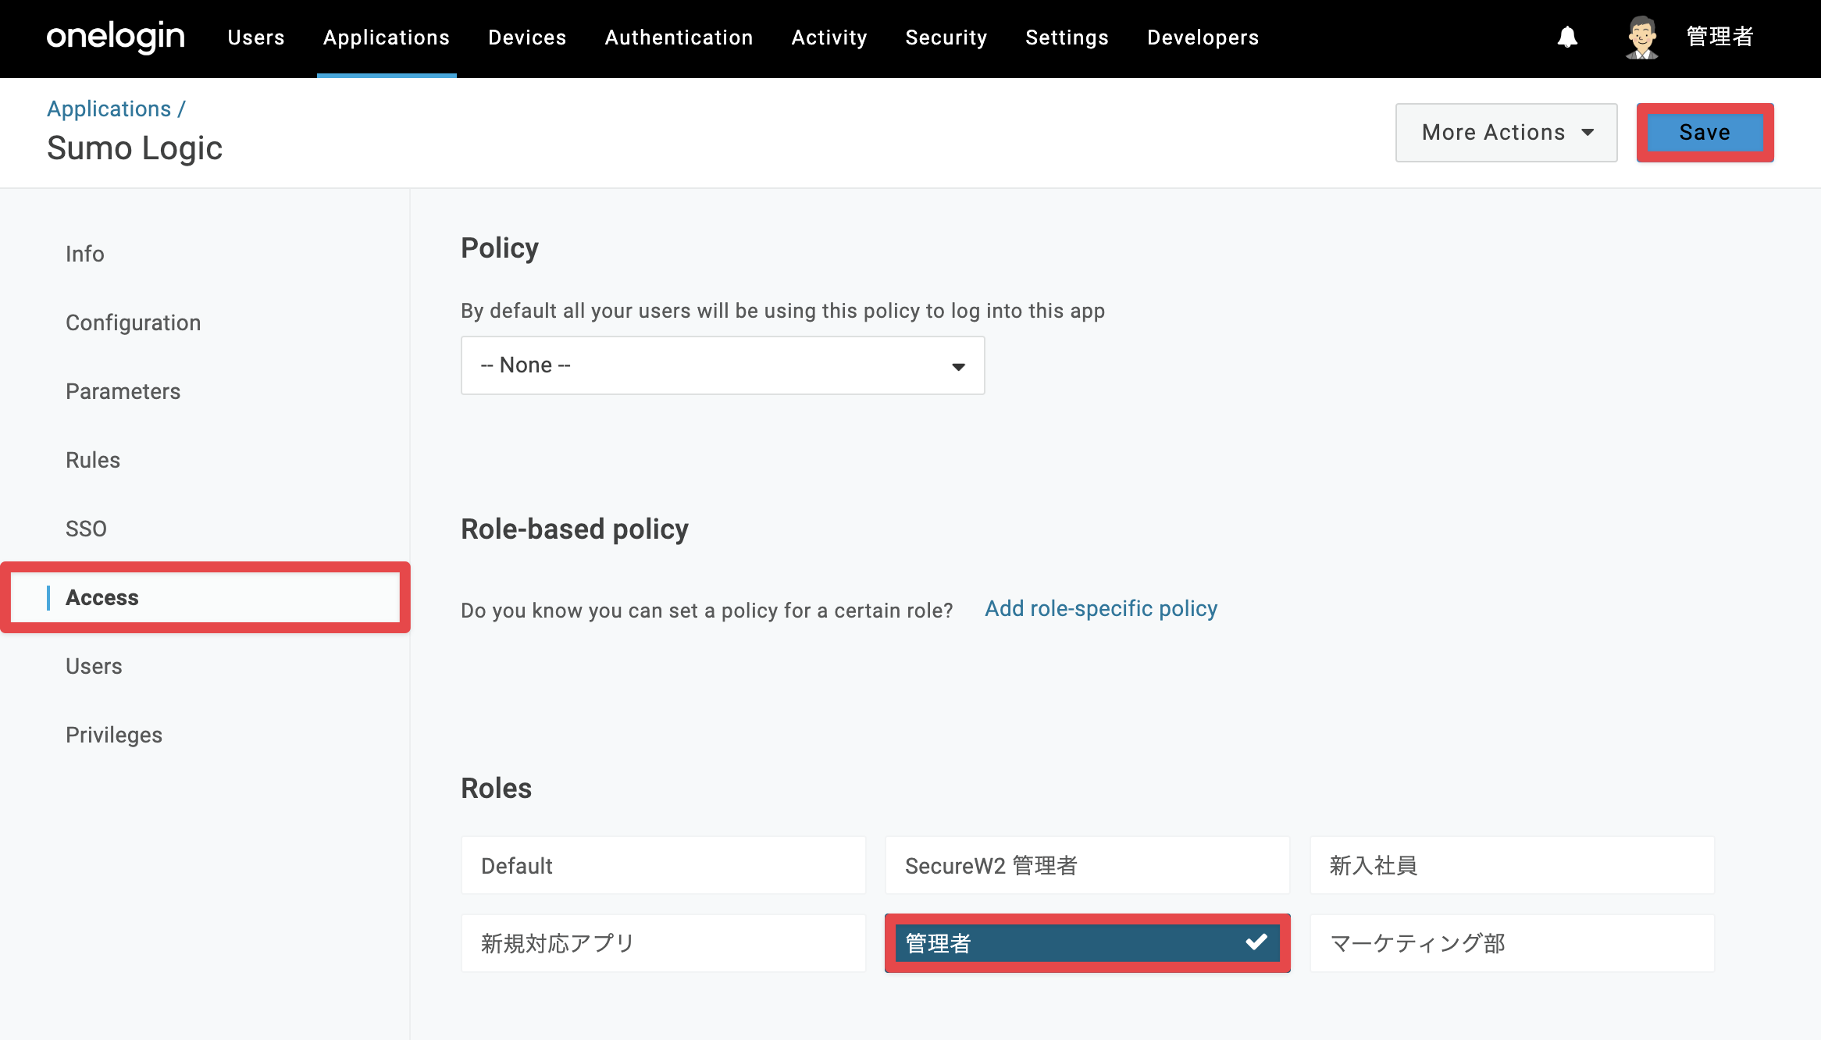The height and width of the screenshot is (1040, 1821).
Task: Toggle the SecureW2 管理者 role
Action: 1088,865
